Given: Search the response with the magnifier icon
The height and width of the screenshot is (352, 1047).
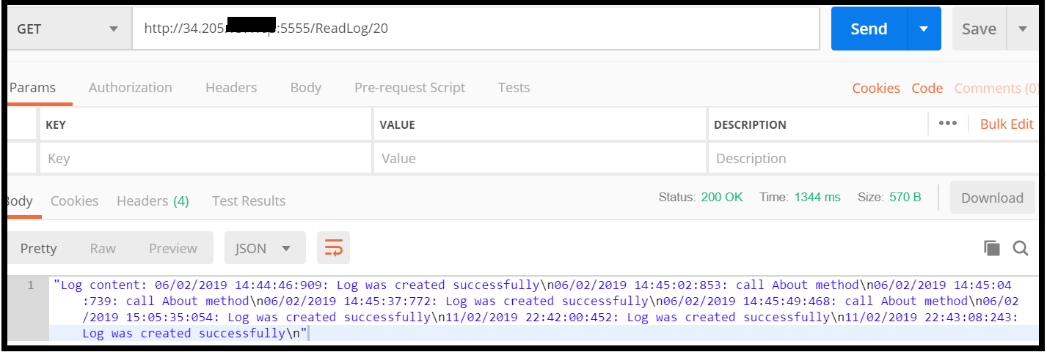Looking at the screenshot, I should click(1021, 248).
